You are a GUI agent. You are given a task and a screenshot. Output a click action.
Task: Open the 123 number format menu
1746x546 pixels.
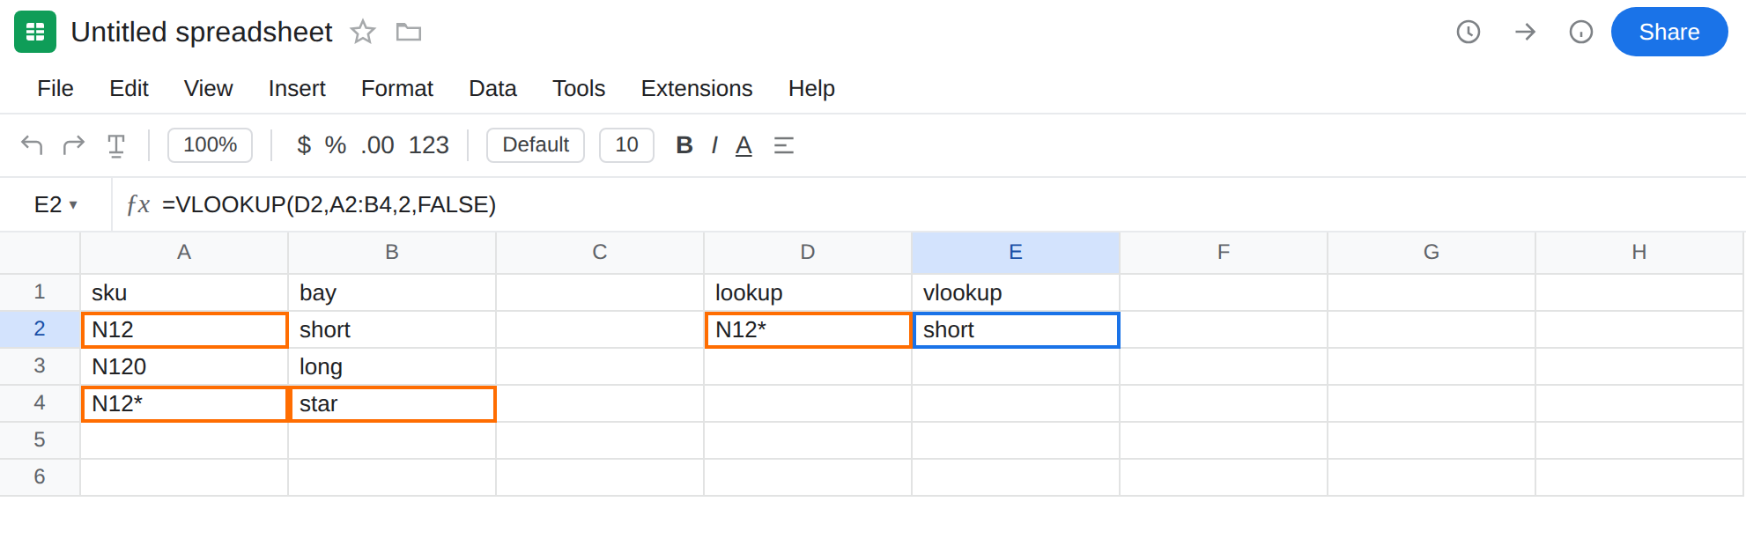tap(429, 144)
